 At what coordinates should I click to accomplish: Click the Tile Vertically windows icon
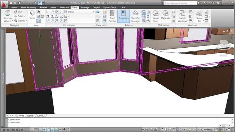191,16
